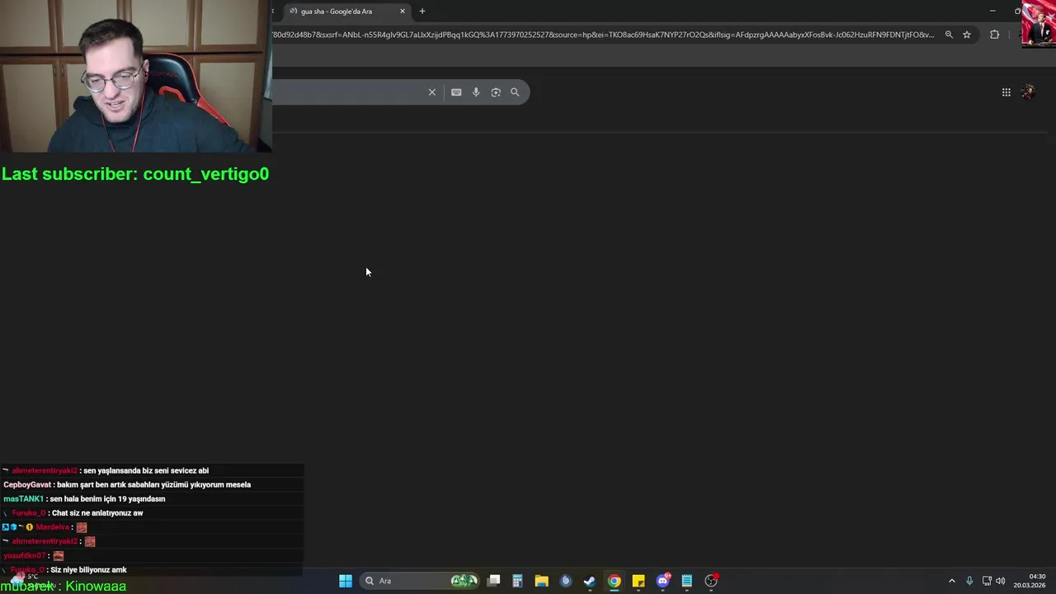1056x594 pixels.
Task: Open Google Lens image search icon
Action: 496,92
